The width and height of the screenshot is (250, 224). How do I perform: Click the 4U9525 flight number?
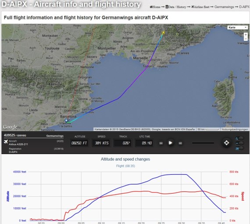[x=9, y=136]
